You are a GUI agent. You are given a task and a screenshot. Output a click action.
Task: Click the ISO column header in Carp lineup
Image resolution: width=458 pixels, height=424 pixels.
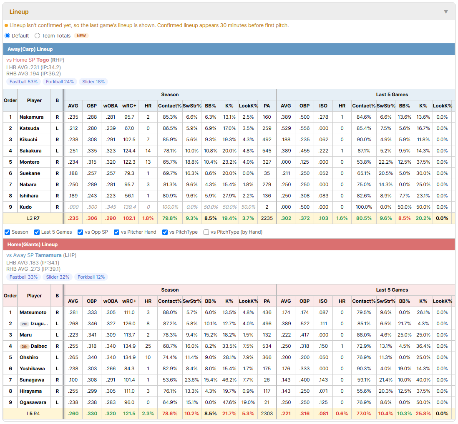coord(323,106)
